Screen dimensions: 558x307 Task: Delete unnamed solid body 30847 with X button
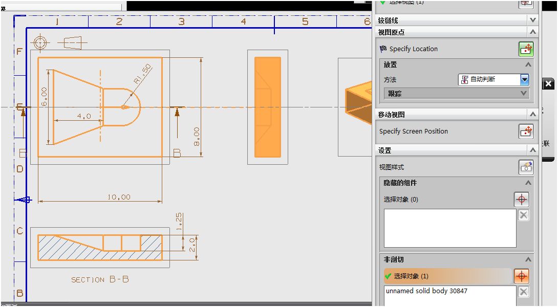tap(524, 292)
